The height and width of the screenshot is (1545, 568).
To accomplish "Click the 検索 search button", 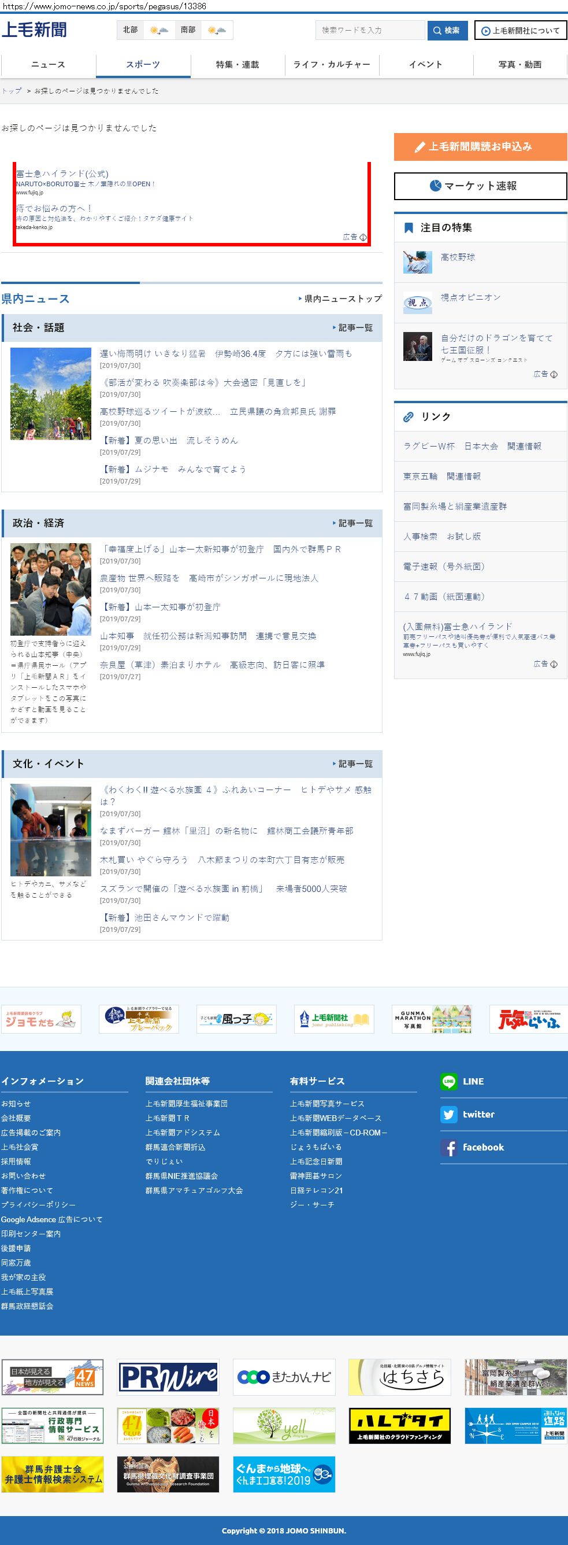I will pos(447,30).
